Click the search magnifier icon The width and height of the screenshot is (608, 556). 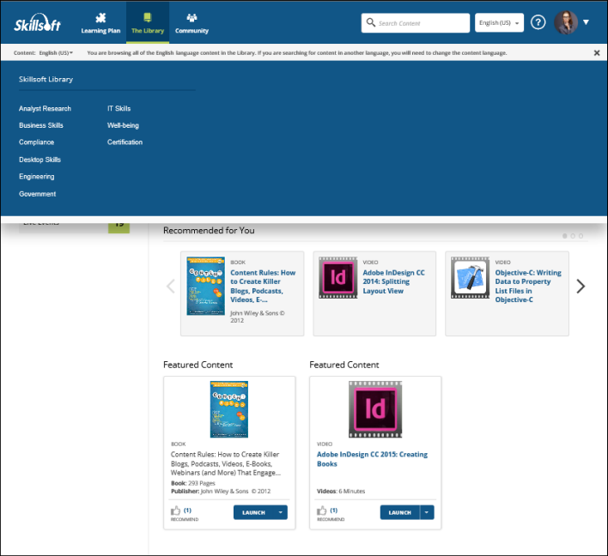coord(371,22)
